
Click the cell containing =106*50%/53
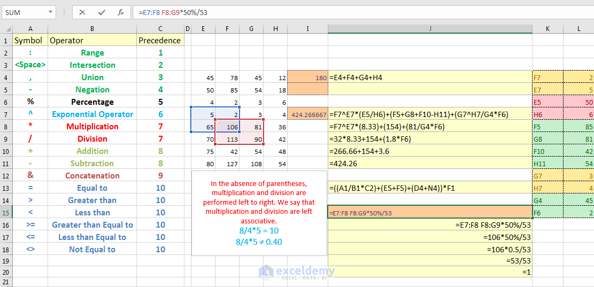tap(430, 237)
